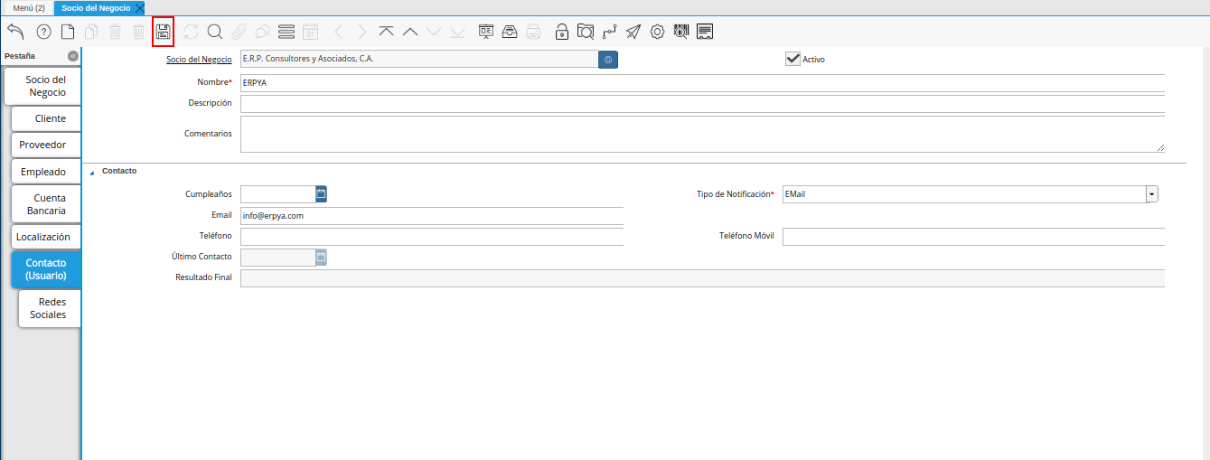The image size is (1210, 460).
Task: Go to parent record left chevron
Action: click(339, 32)
